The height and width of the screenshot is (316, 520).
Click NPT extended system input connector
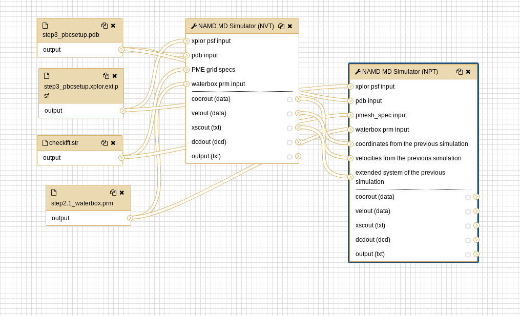coord(350,177)
